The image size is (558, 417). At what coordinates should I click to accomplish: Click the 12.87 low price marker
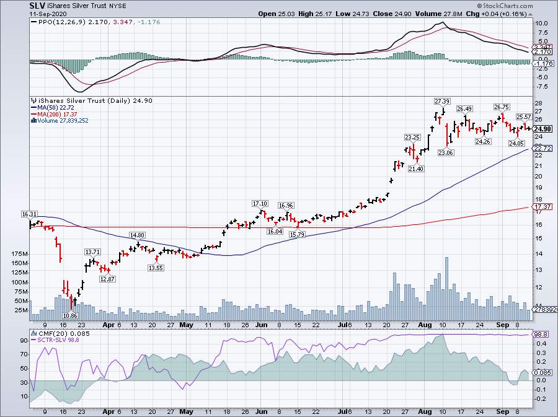[x=107, y=279]
